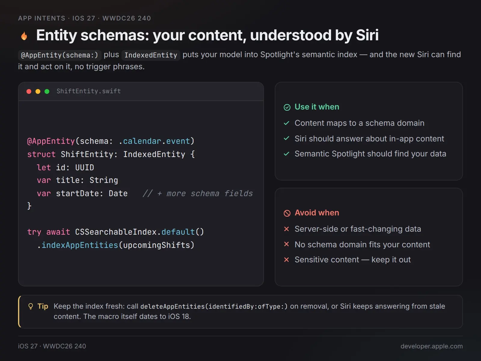This screenshot has height=361, width=481.
Task: Click '.indexAppEntities' method in the code
Action: pos(77,245)
